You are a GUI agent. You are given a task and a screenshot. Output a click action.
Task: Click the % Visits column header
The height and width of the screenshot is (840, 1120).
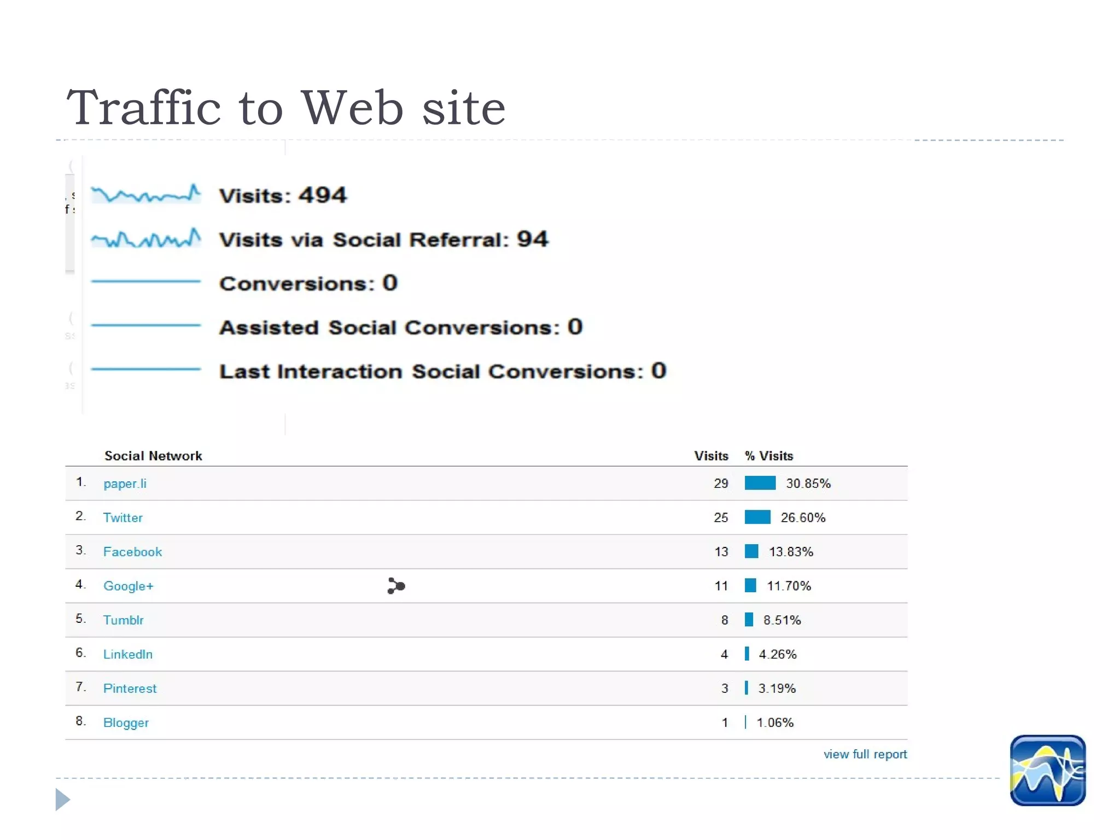point(768,456)
